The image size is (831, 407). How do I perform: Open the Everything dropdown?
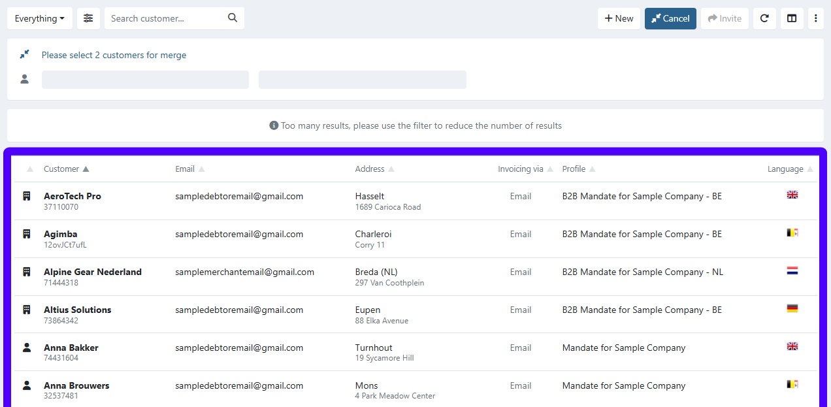(x=39, y=18)
